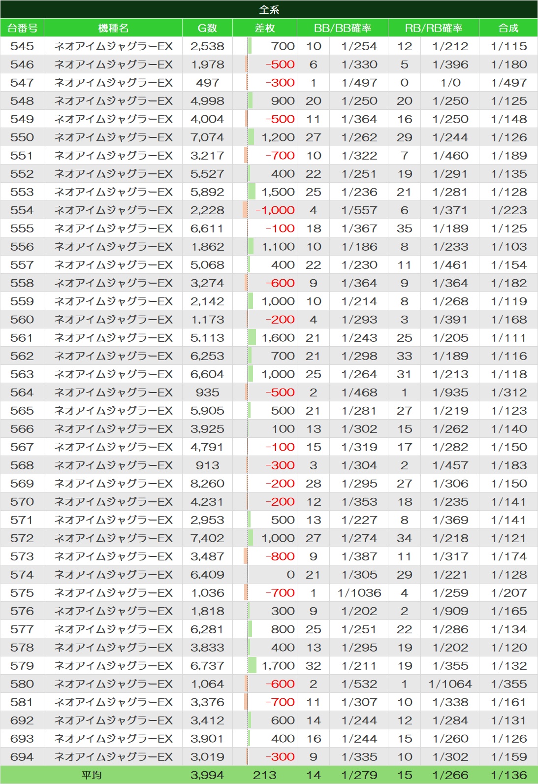Image resolution: width=538 pixels, height=784 pixels.
Task: Click 差枚 value -600 in row 558
Action: 280,283
